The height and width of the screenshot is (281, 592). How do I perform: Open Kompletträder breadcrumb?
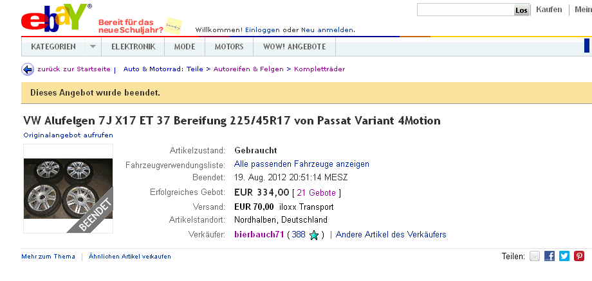[319, 69]
